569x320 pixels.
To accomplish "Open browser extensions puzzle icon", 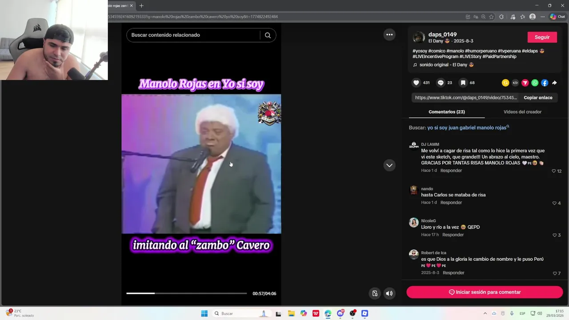I will [501, 17].
